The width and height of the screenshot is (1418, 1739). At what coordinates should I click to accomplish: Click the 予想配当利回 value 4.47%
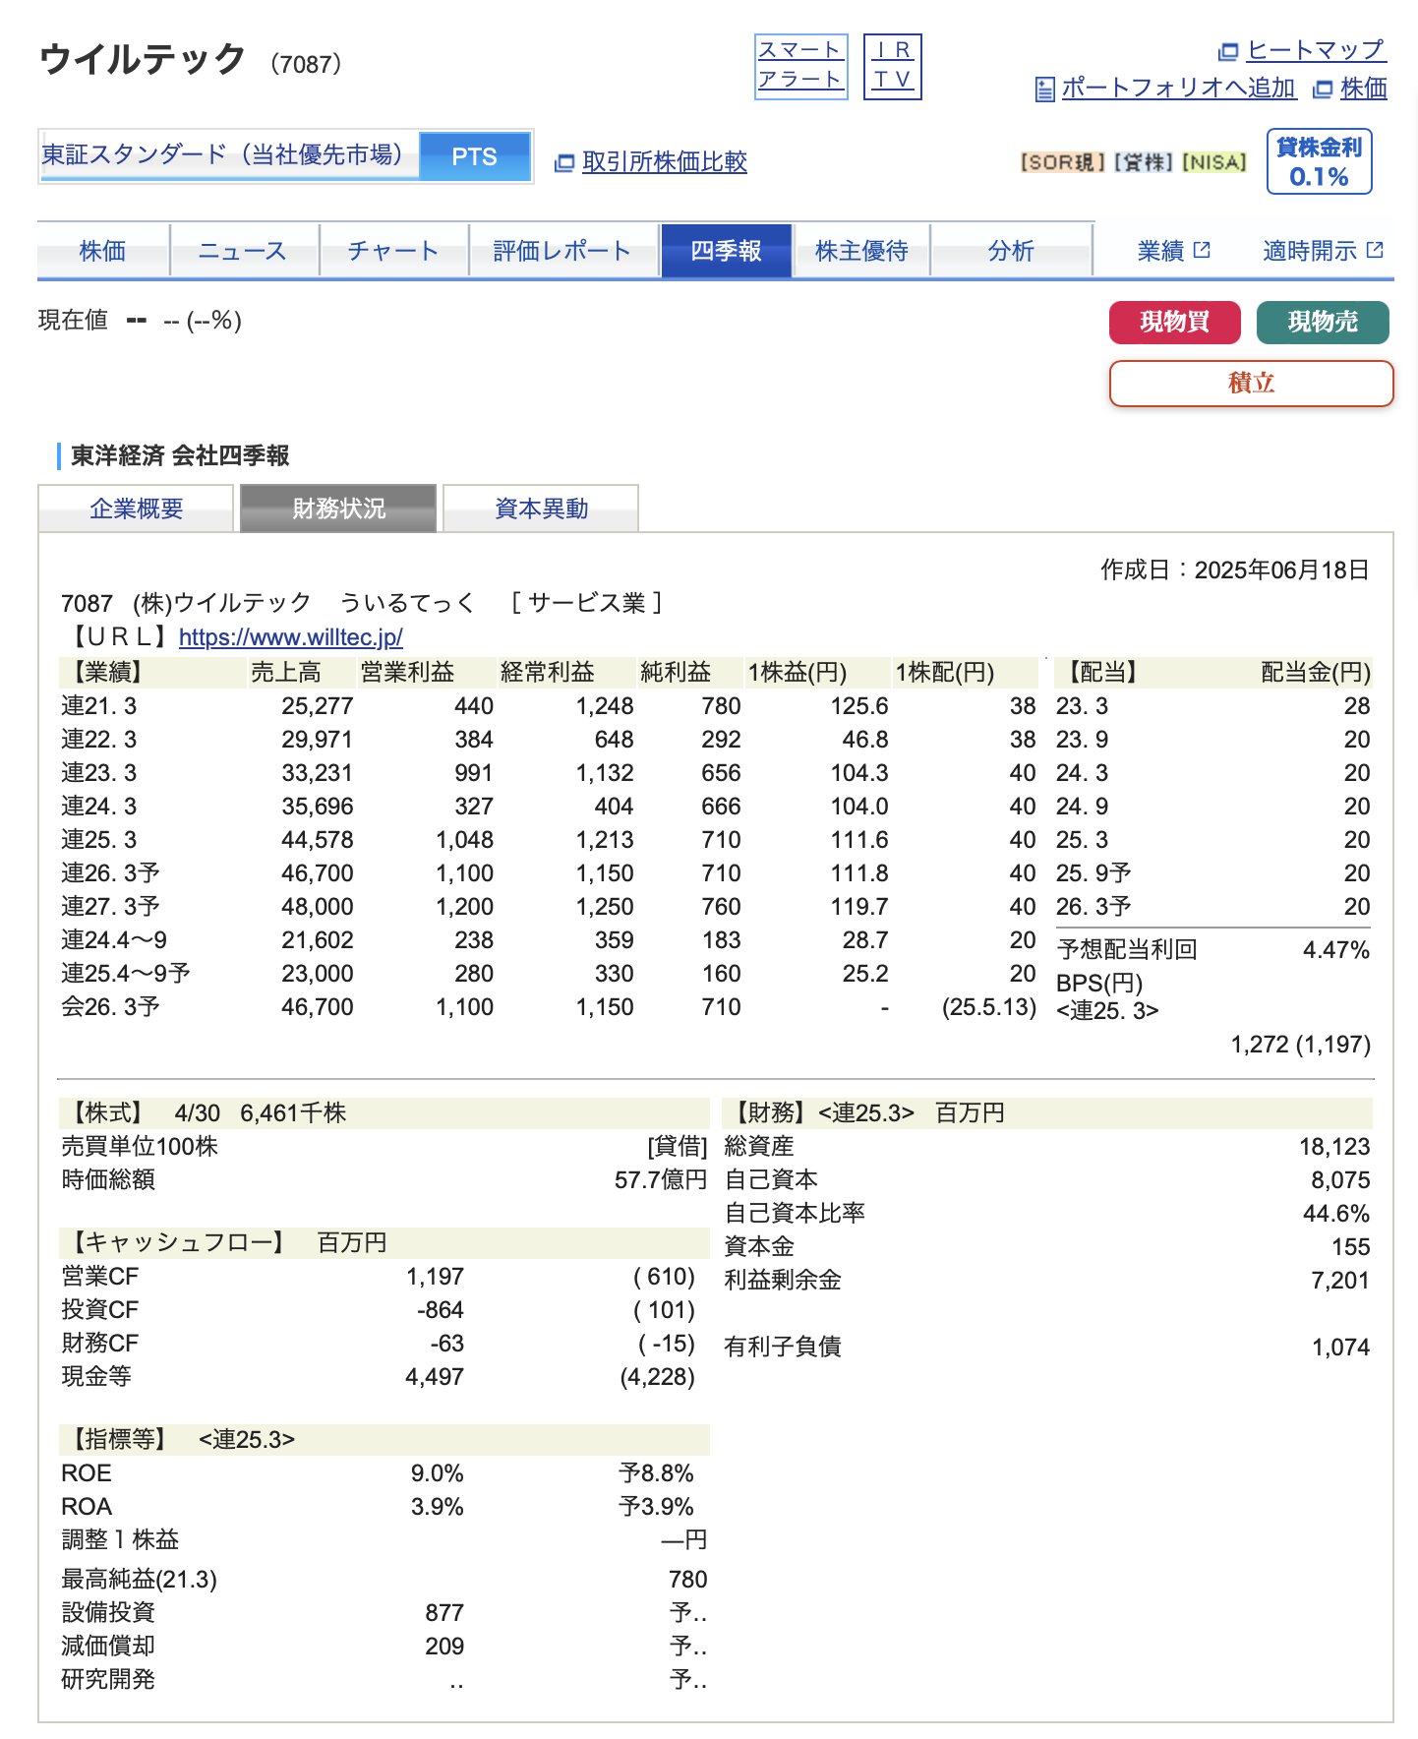click(1336, 950)
